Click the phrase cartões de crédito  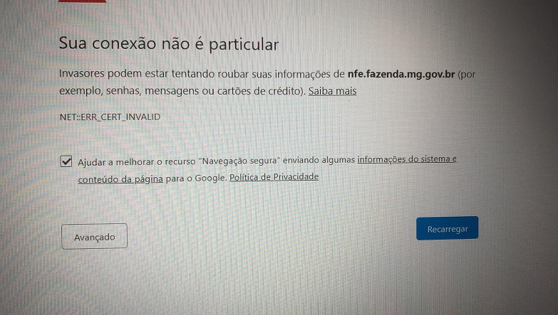coord(259,91)
